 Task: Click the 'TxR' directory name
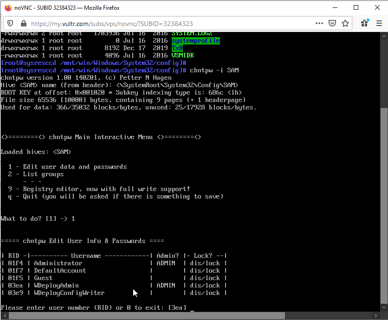pos(177,48)
